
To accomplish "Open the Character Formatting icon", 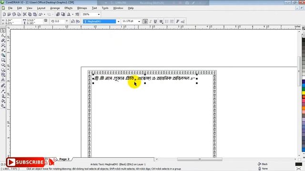I will (178, 21).
